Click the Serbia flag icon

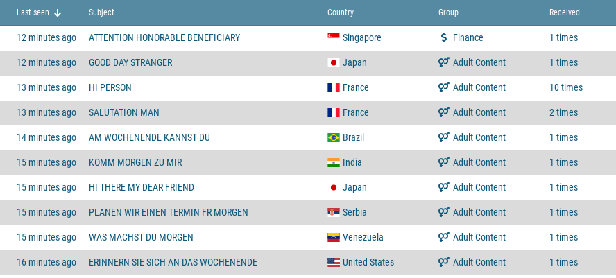333,212
